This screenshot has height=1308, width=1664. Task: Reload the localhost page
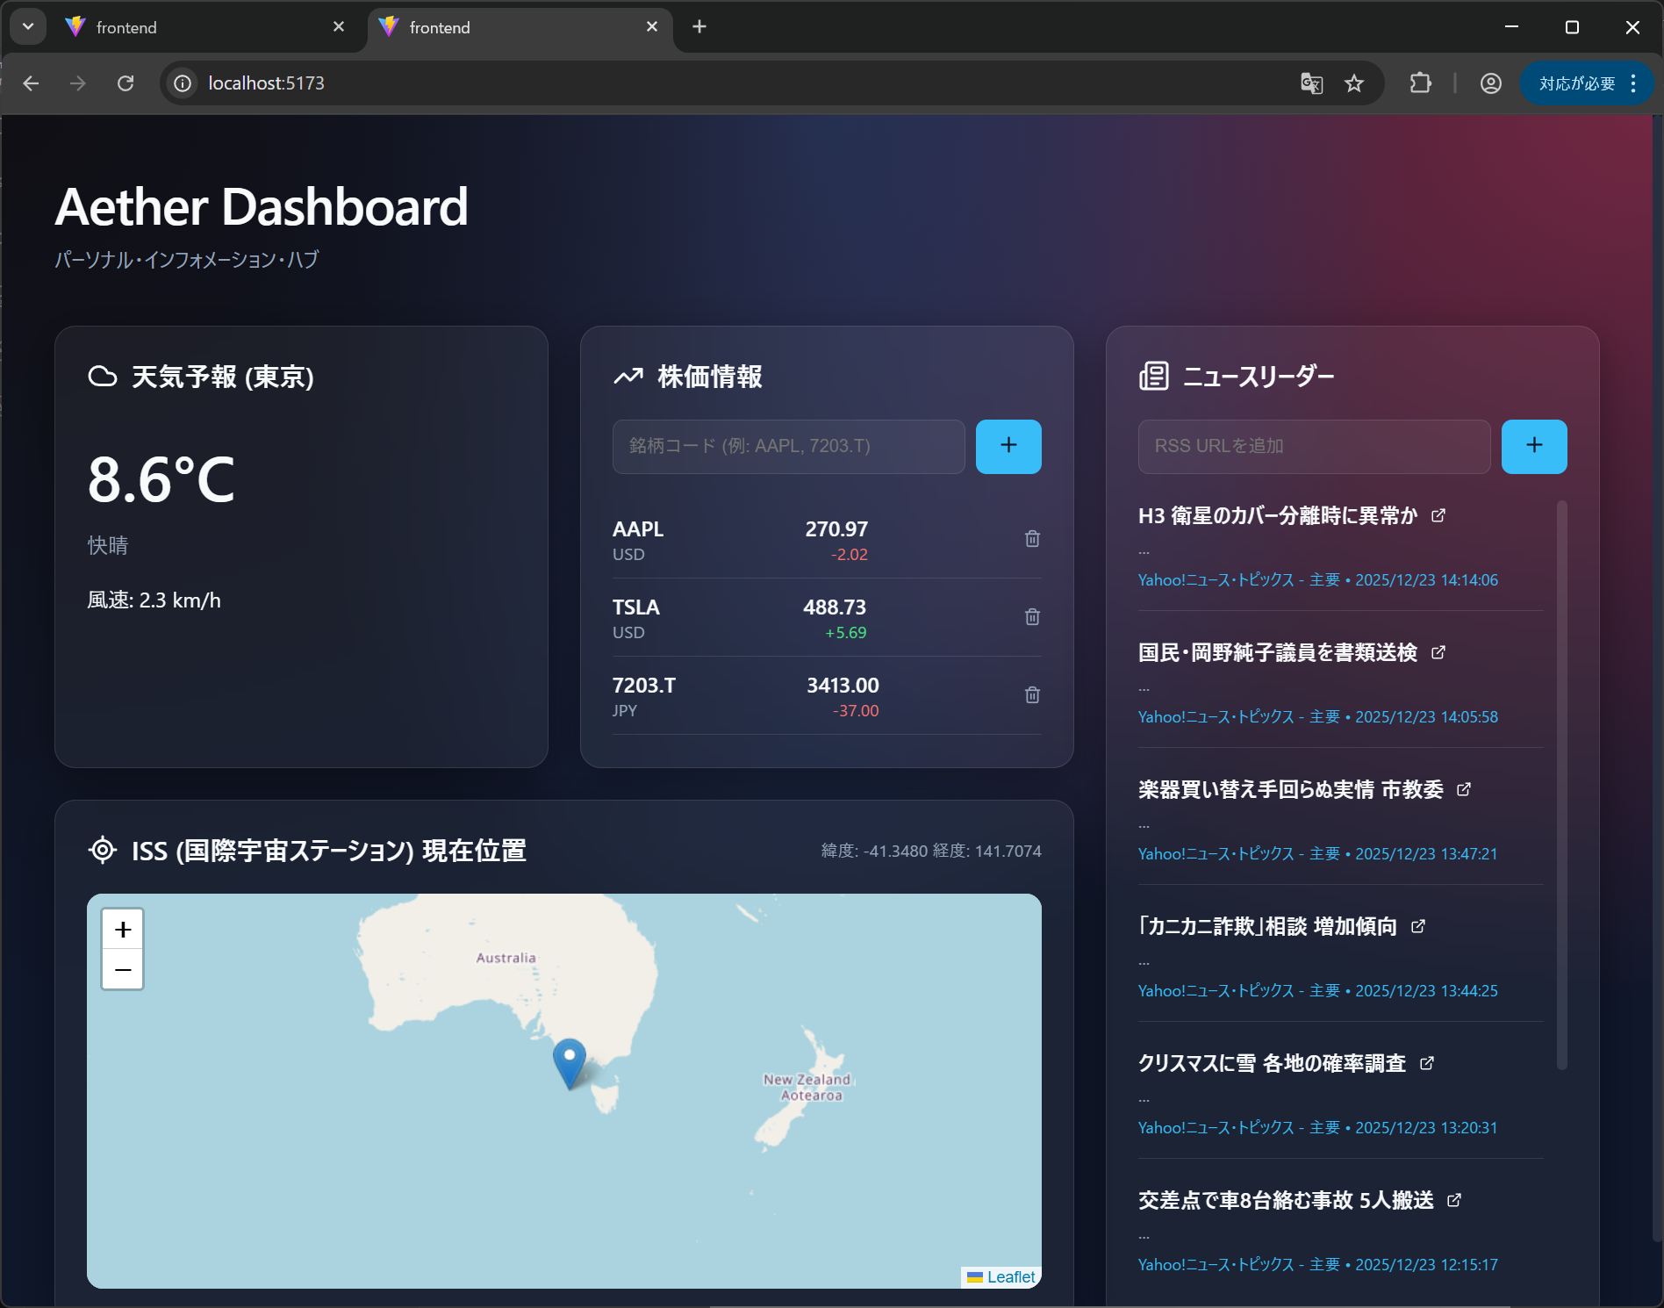point(126,83)
